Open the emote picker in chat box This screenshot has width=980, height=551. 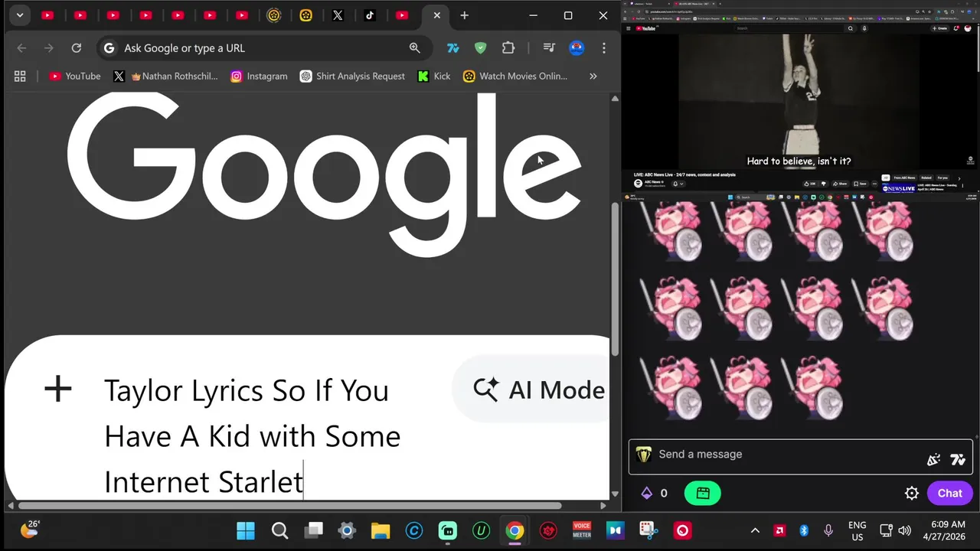coord(933,460)
